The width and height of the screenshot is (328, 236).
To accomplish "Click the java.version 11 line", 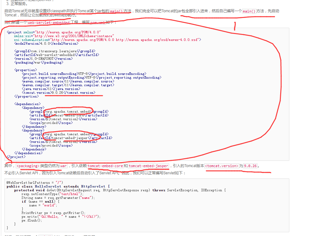I will [51, 89].
